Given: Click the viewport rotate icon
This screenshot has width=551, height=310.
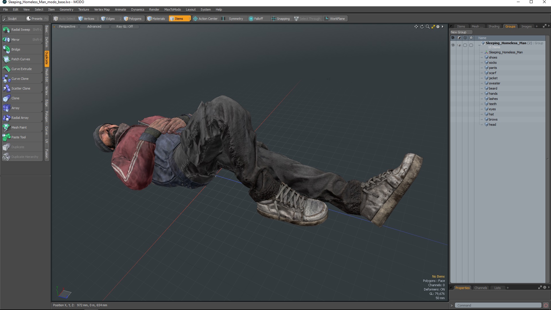Looking at the screenshot, I should point(422,27).
